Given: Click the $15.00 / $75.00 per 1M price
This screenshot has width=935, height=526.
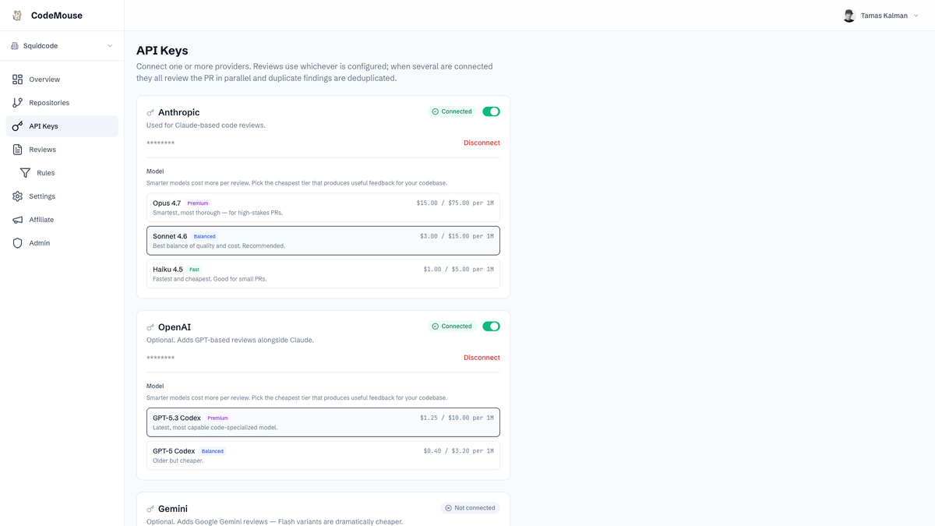Looking at the screenshot, I should [x=455, y=203].
